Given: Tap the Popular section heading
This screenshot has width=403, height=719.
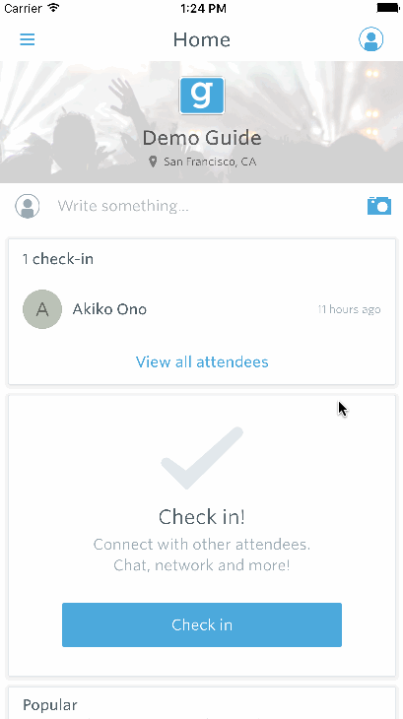Looking at the screenshot, I should [50, 705].
